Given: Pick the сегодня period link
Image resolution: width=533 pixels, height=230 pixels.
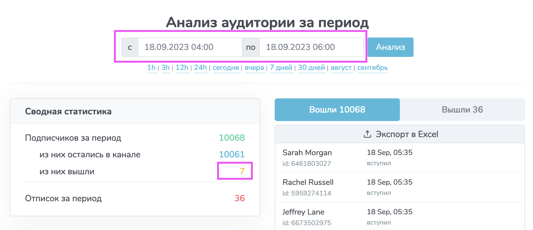Looking at the screenshot, I should 226,68.
